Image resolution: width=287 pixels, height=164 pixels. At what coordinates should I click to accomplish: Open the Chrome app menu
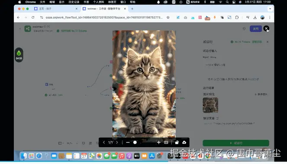click(31, 2)
